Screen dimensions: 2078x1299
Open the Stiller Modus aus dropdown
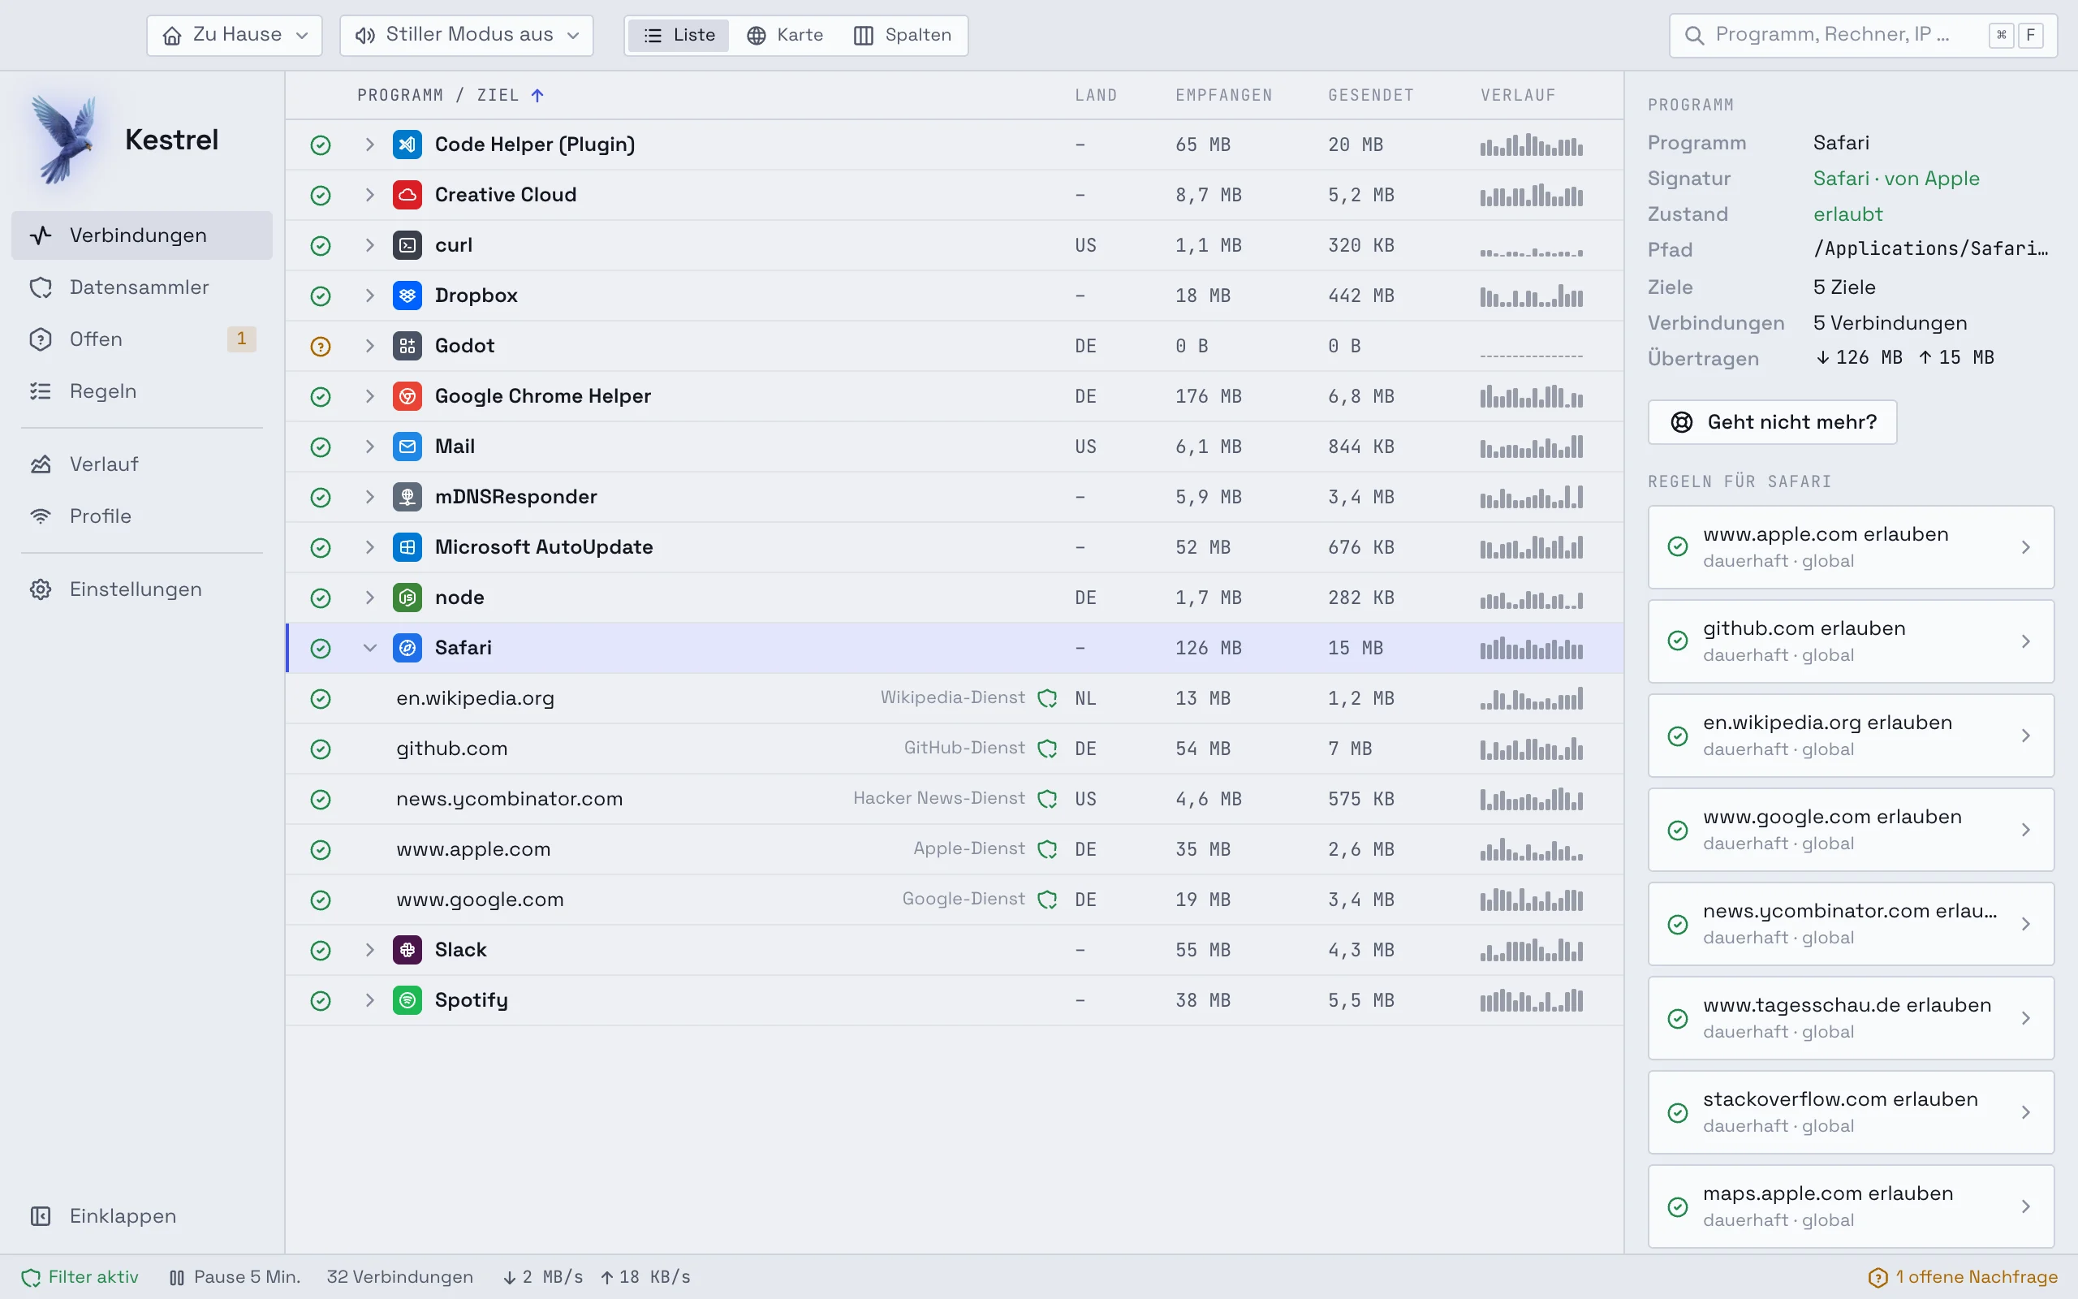click(466, 35)
